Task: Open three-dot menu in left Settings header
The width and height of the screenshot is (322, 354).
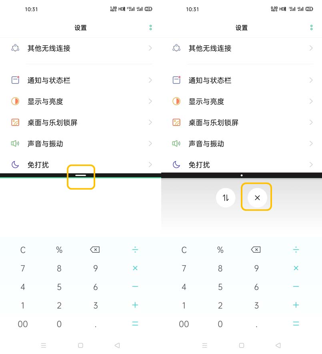Action: pos(151,28)
